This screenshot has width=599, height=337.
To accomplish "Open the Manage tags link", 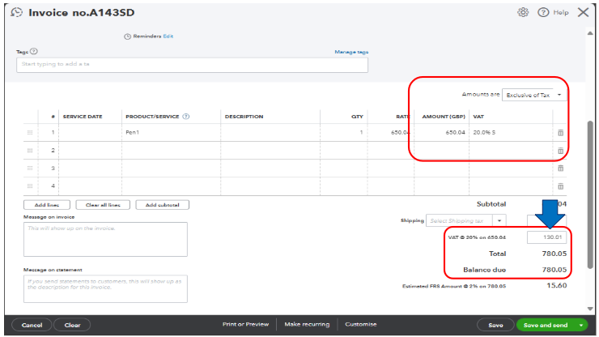I will point(351,52).
